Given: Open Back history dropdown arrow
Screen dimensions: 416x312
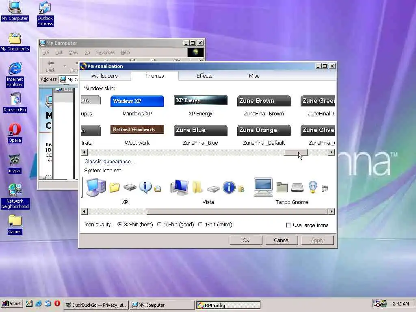Looking at the screenshot, I should [x=65, y=66].
